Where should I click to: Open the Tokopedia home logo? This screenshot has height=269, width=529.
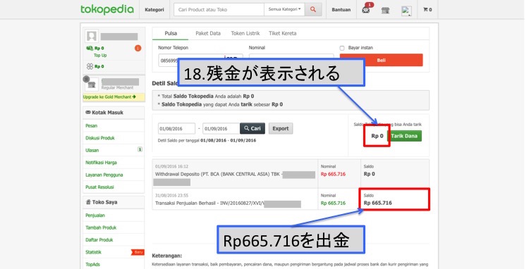[107, 9]
